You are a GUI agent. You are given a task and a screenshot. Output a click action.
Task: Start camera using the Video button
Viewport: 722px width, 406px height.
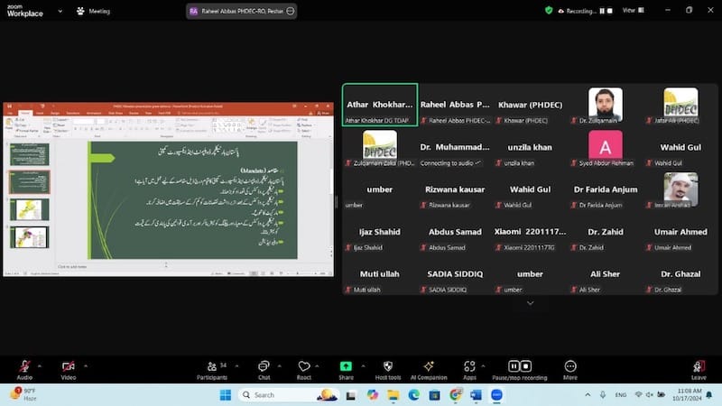click(x=68, y=366)
